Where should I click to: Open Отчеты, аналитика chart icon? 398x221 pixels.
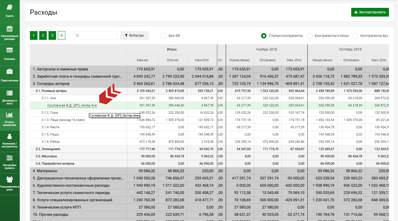pyautogui.click(x=10, y=115)
